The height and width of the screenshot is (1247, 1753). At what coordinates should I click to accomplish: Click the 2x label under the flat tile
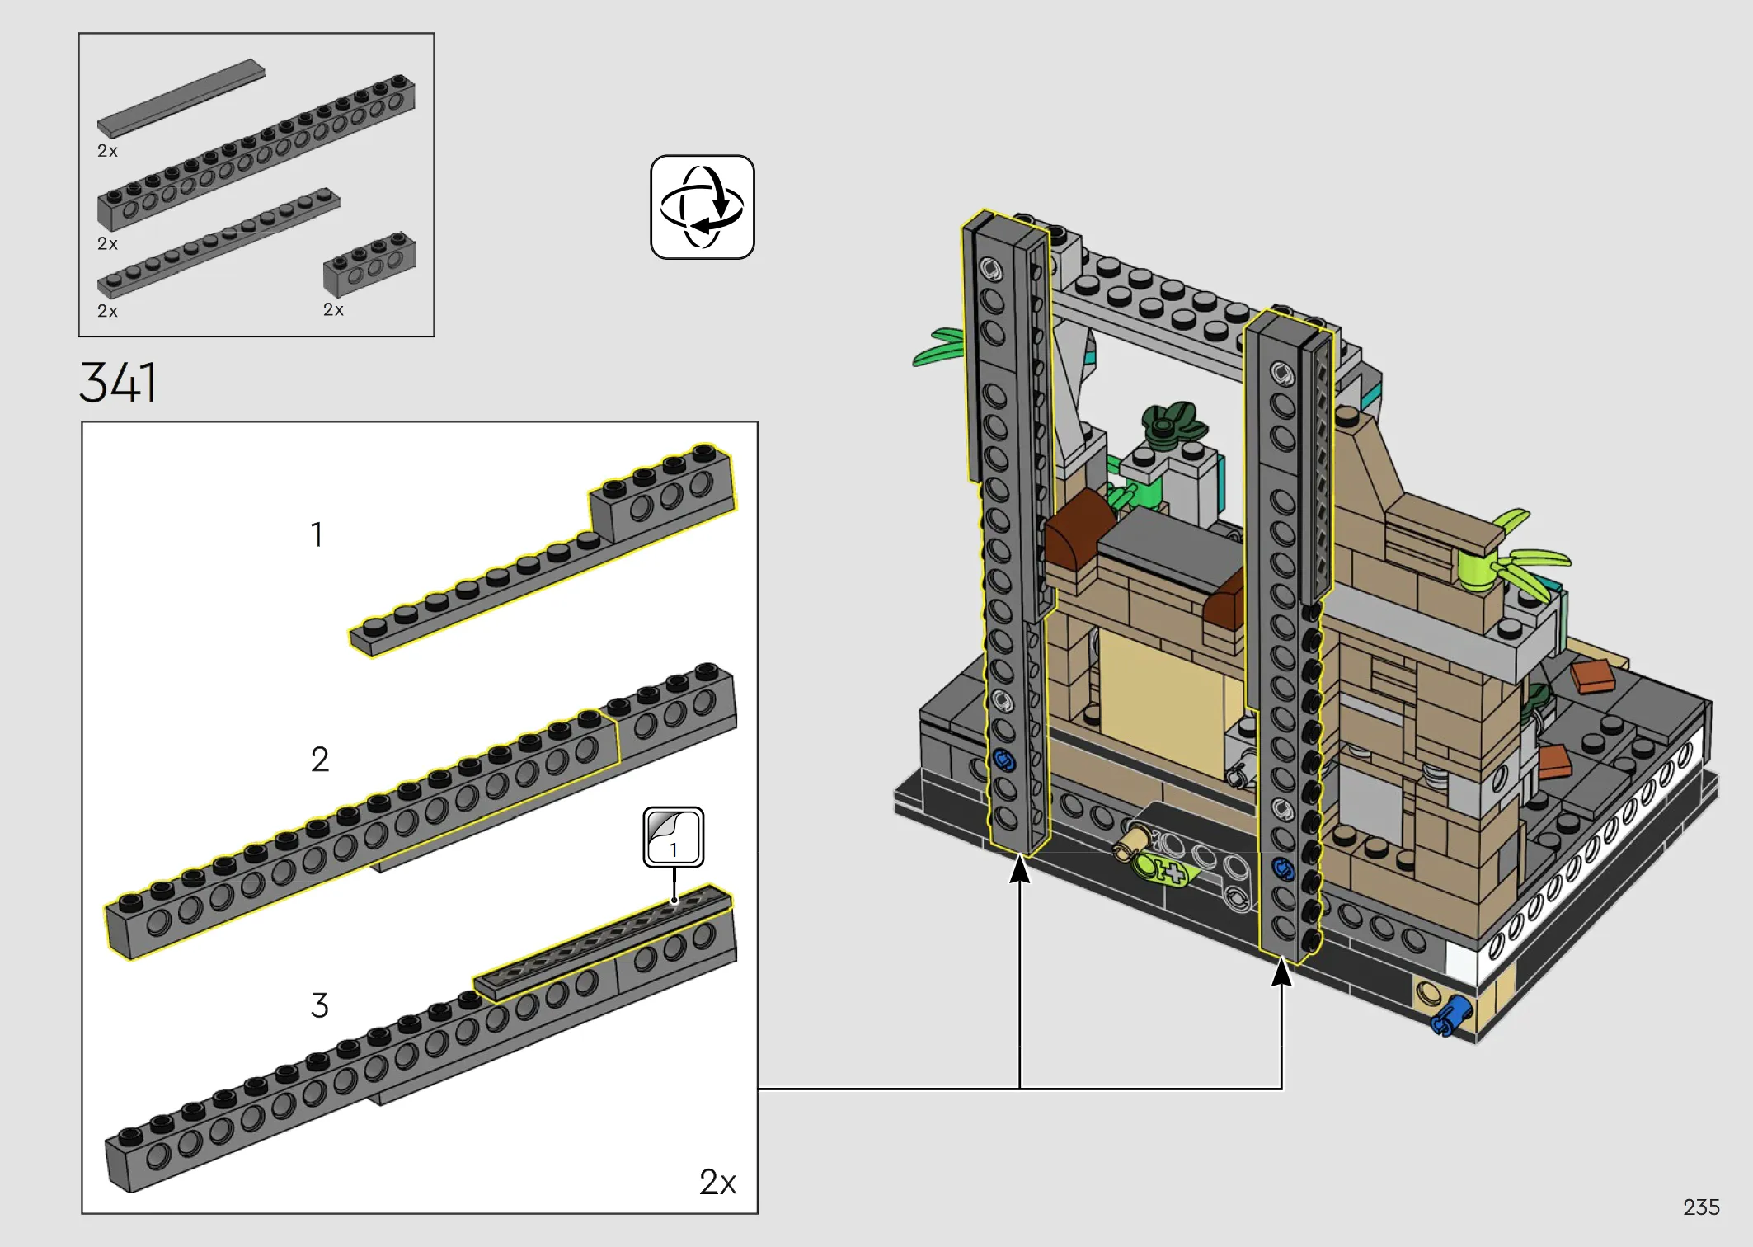tap(107, 151)
